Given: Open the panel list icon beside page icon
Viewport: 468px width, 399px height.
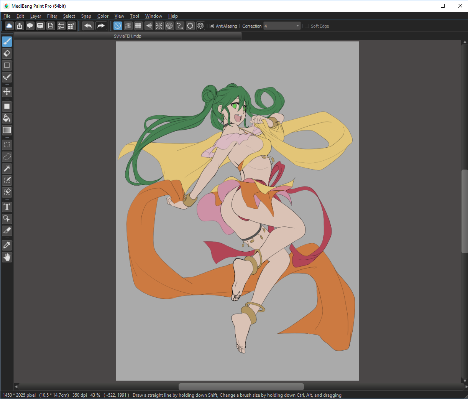Looking at the screenshot, I should 61,26.
